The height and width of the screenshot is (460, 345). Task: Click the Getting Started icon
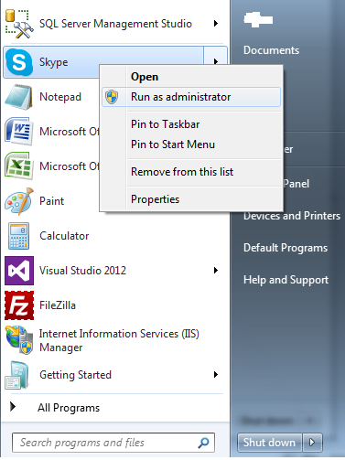tap(17, 375)
